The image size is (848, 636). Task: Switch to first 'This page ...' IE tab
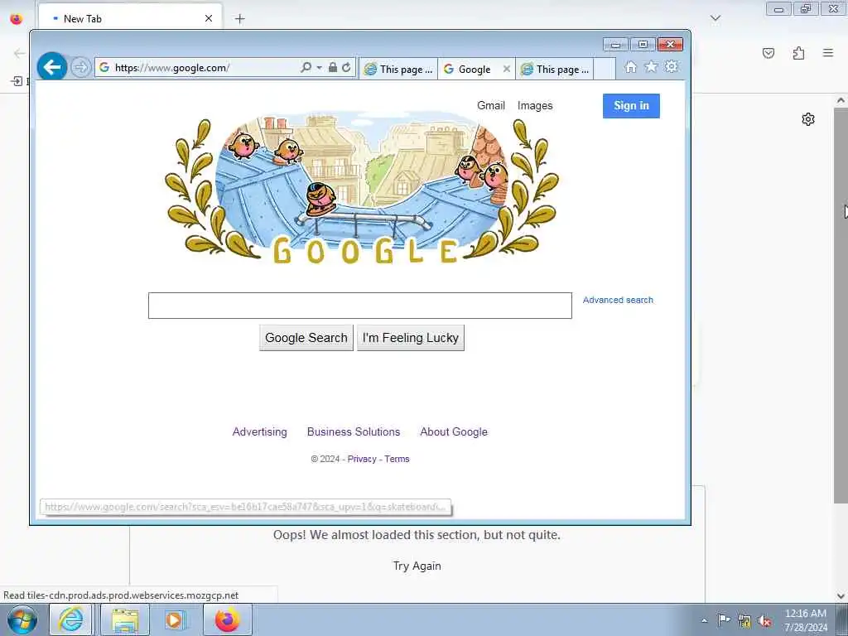click(x=398, y=70)
